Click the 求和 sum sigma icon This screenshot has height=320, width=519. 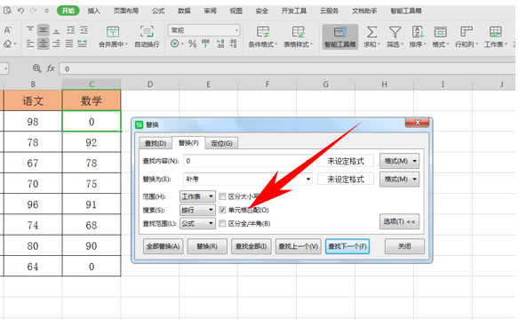371,32
